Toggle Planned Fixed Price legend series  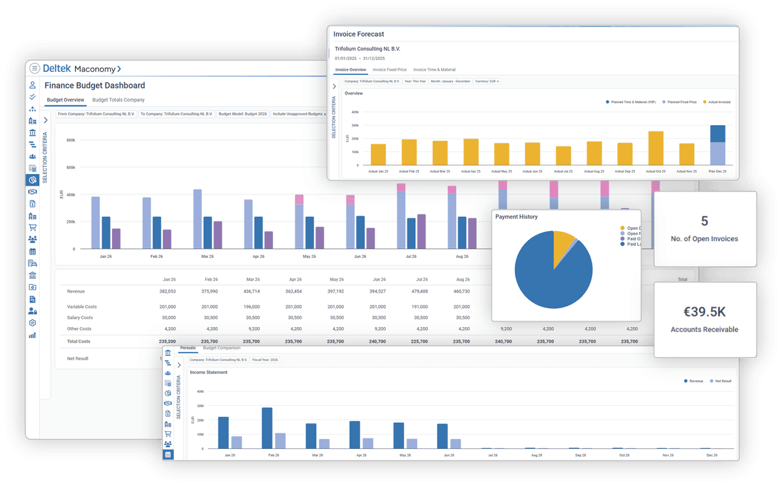pyautogui.click(x=680, y=102)
